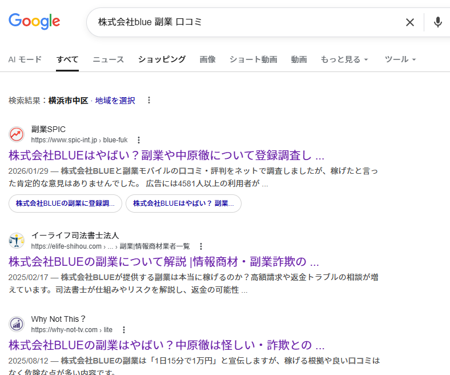Image resolution: width=450 pixels, height=375 pixels.
Task: Open 株式会社BLUEの副業はやばい？中原徹は怪しい result
Action: pos(166,345)
